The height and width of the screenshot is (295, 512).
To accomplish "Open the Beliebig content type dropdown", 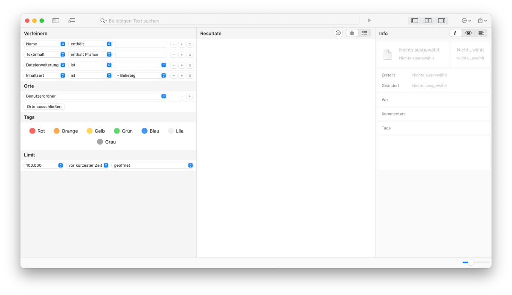I will click(141, 75).
